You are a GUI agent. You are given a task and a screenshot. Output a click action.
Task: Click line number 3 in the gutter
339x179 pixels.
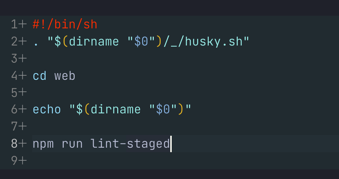15,59
